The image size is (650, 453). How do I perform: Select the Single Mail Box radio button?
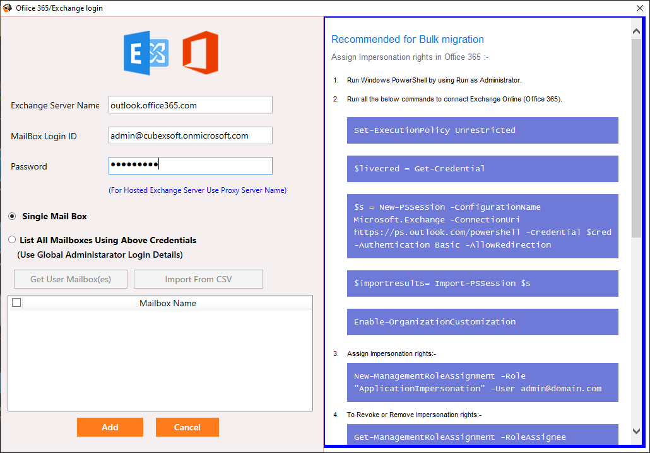coord(13,216)
